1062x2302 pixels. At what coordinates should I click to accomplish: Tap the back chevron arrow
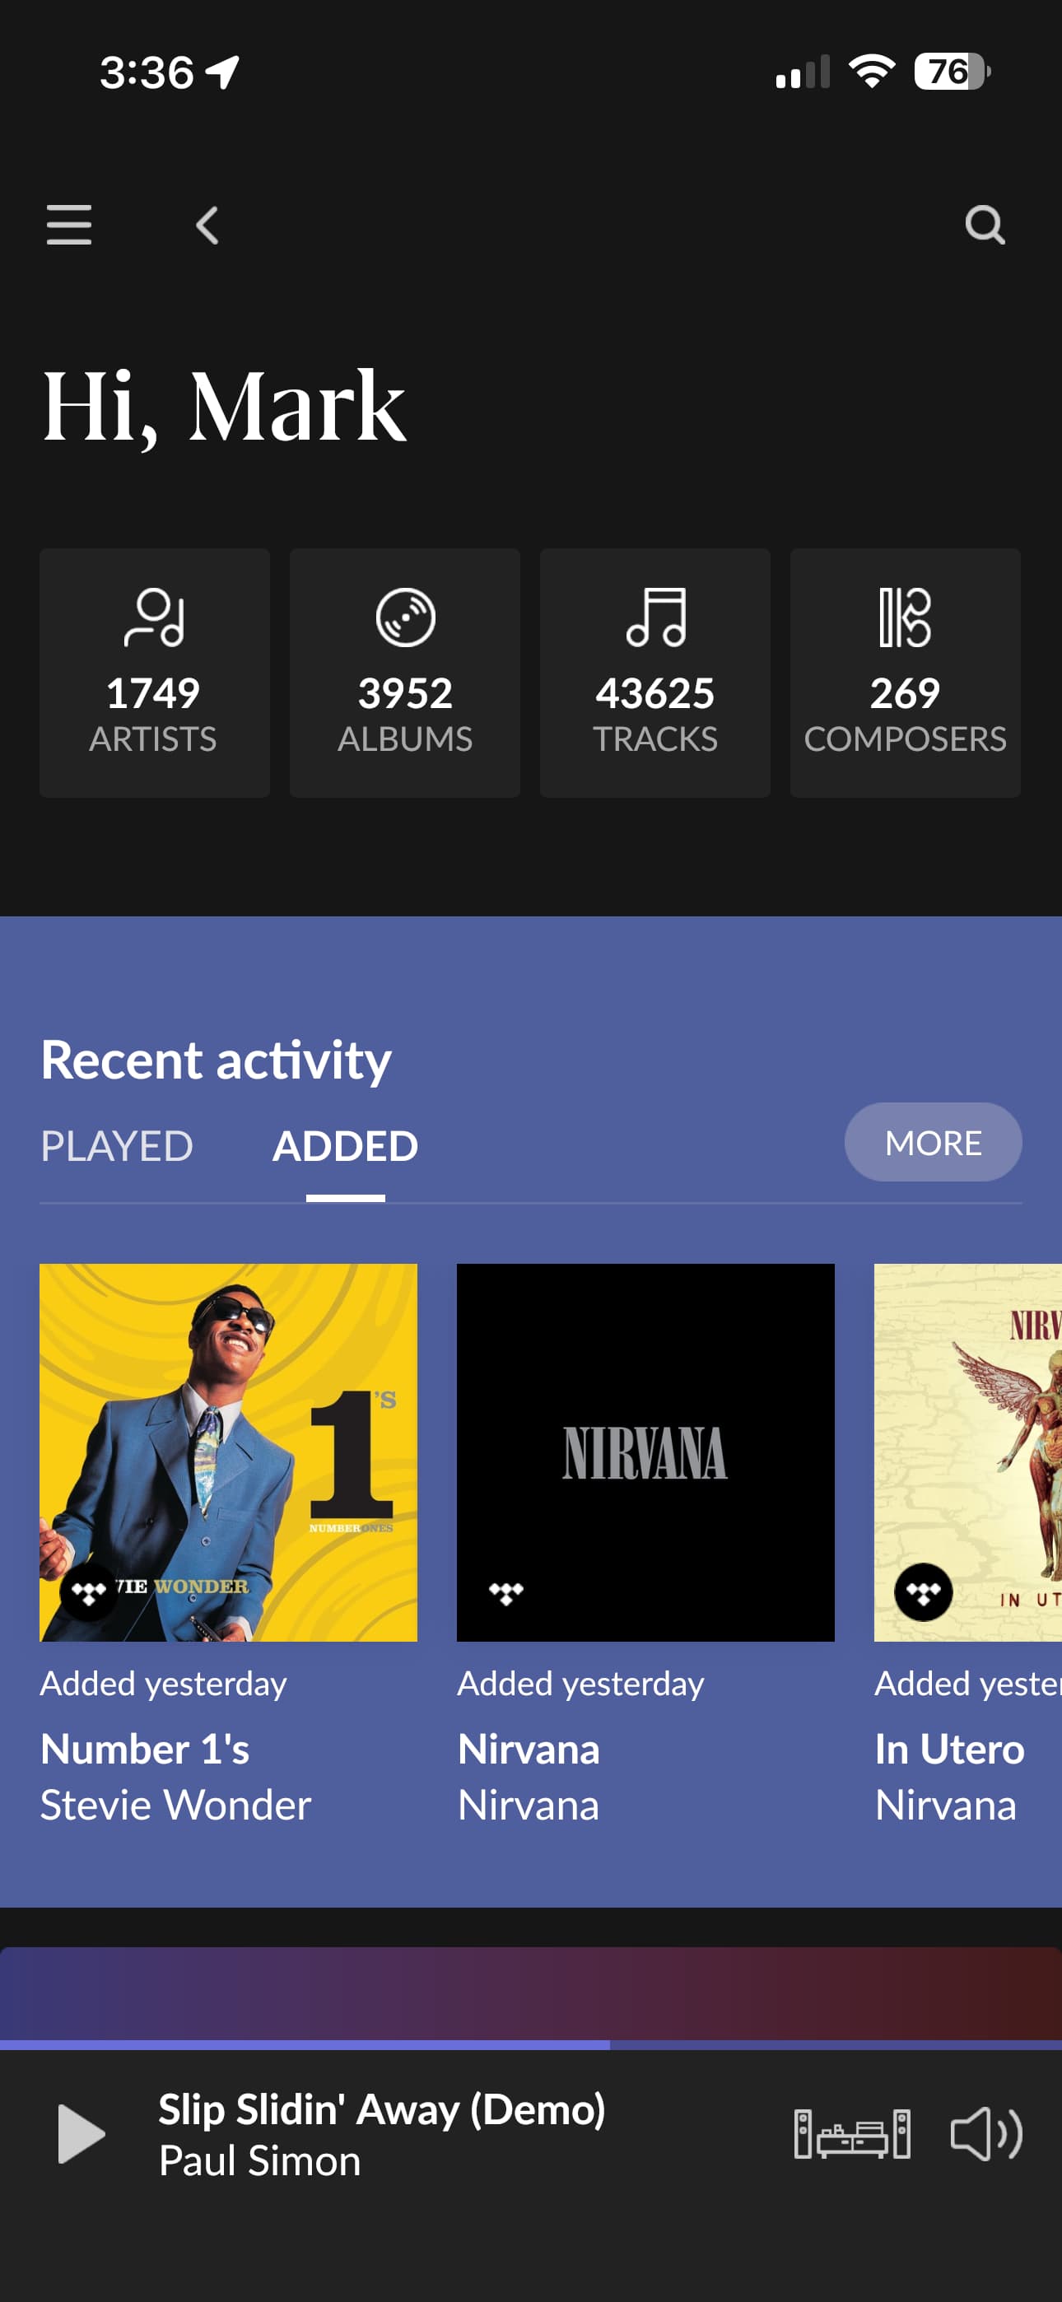click(x=207, y=226)
